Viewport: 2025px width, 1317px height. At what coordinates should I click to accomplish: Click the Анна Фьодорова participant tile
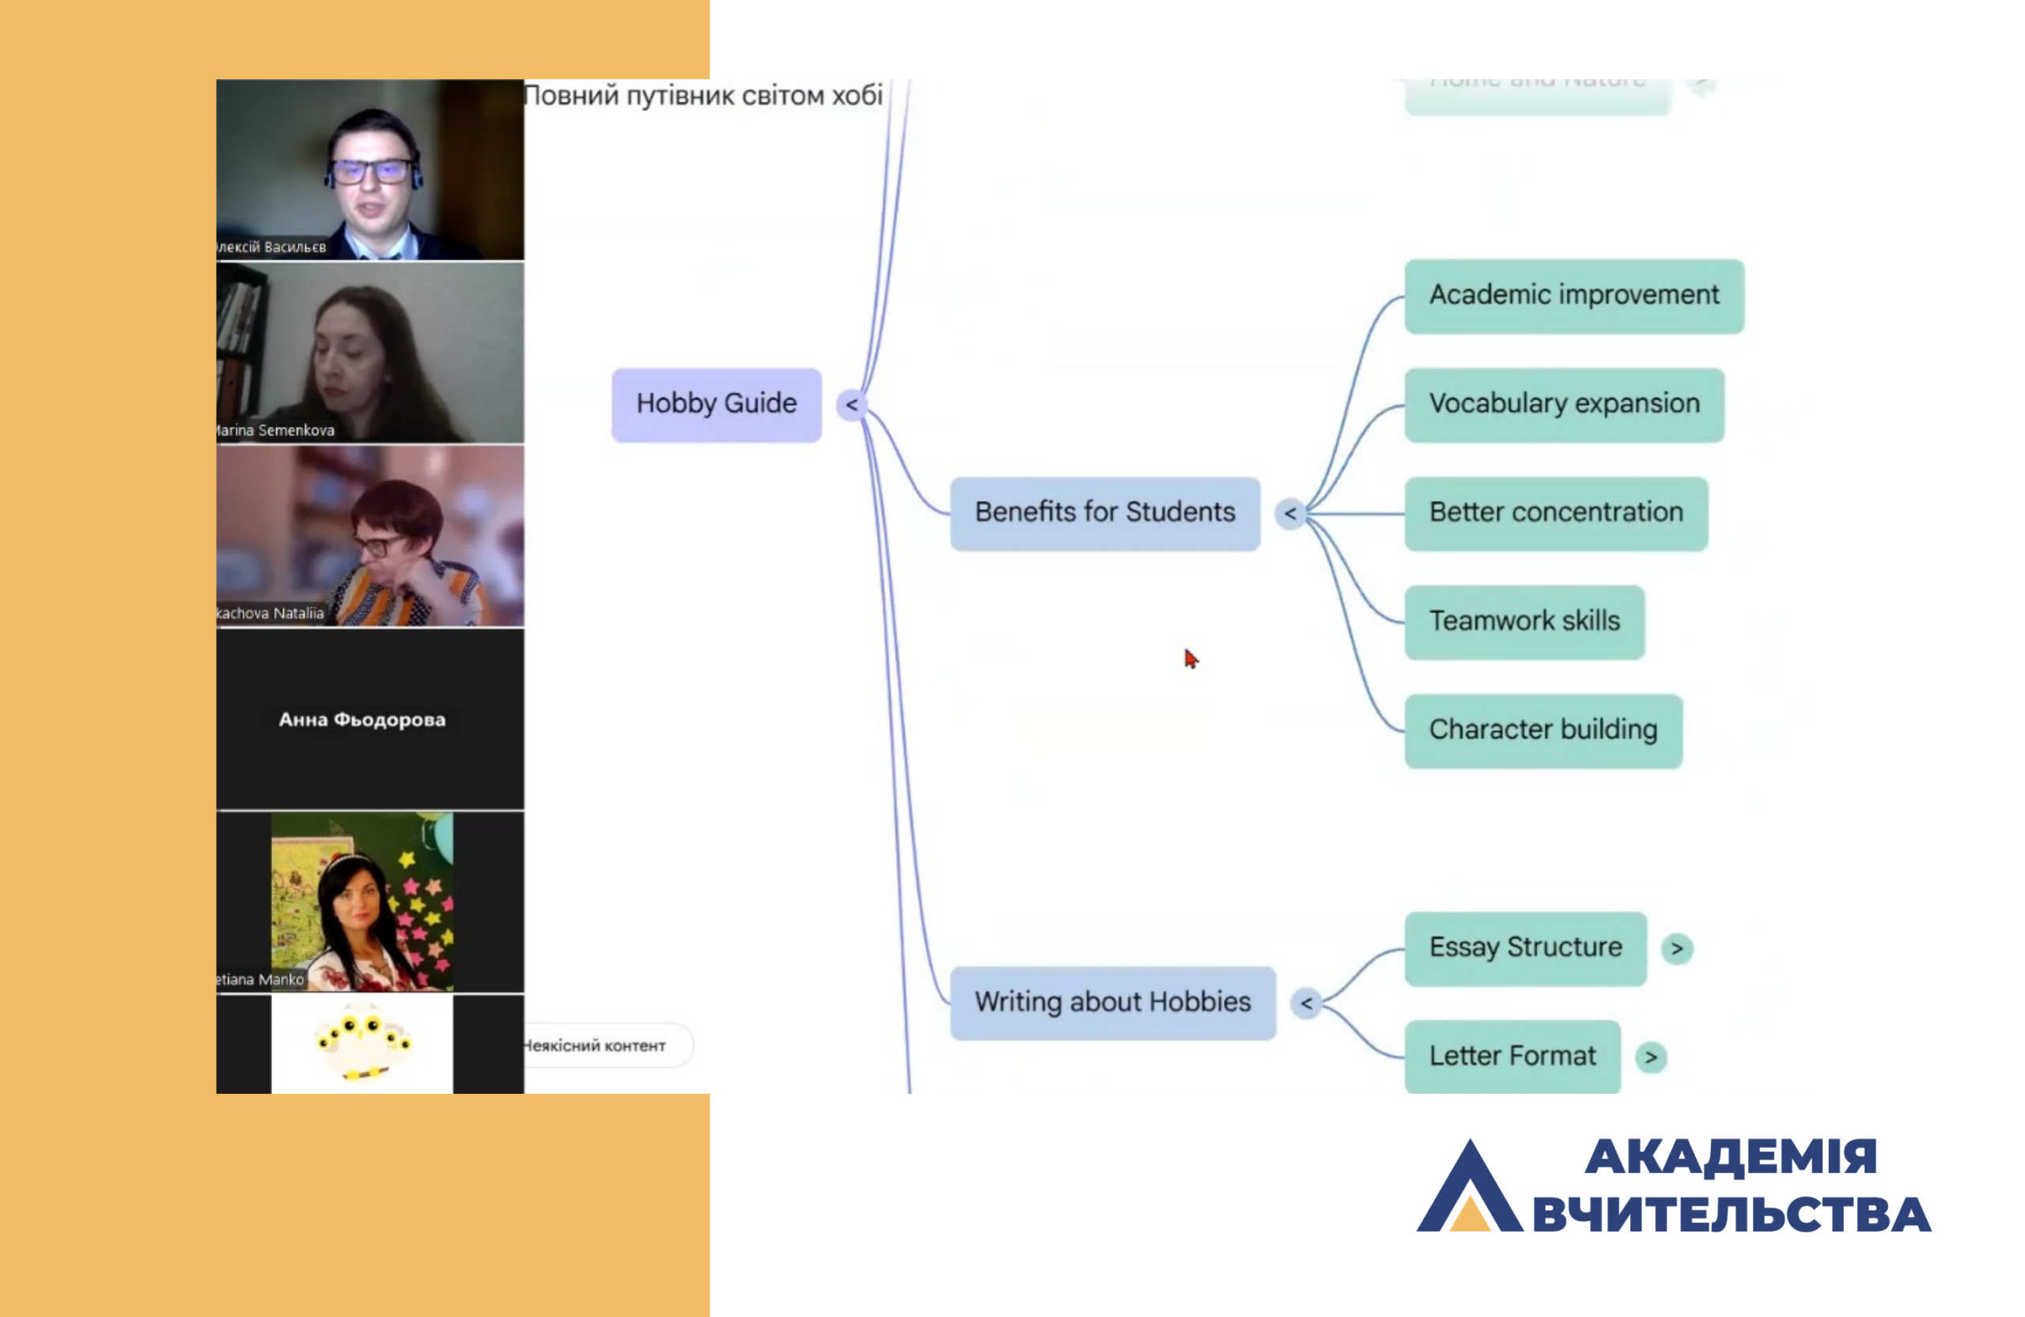369,719
